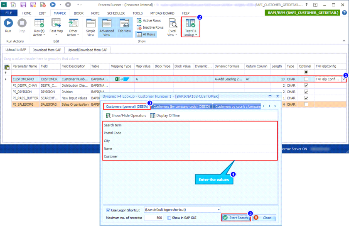Switch to HOME ribbon tab
349x228 pixels.
pyautogui.click(x=27, y=13)
